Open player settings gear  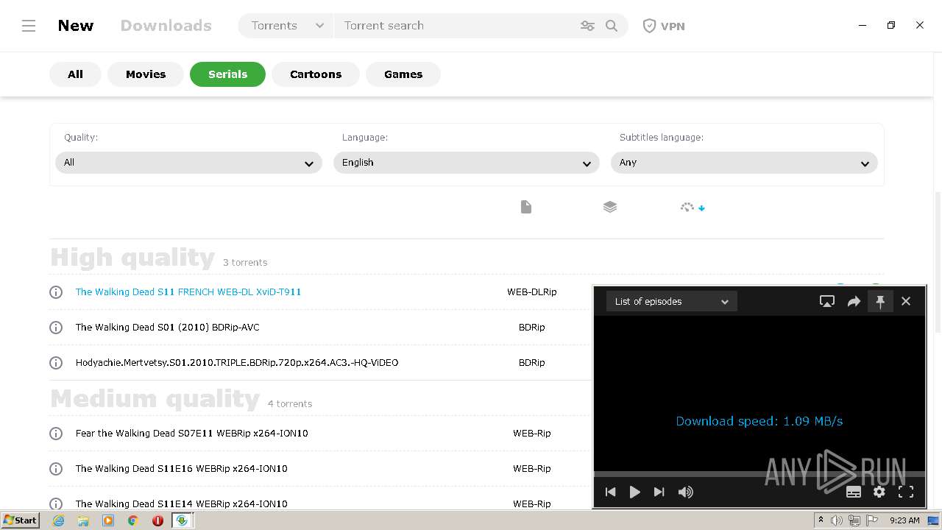(x=879, y=492)
